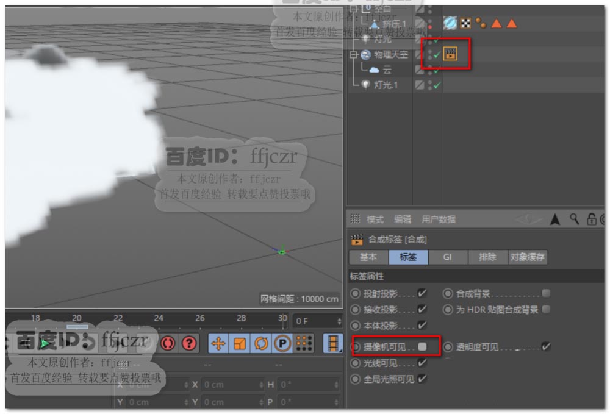Toggle the 全局光照可见 checkbox
Image resolution: width=610 pixels, height=414 pixels.
422,379
